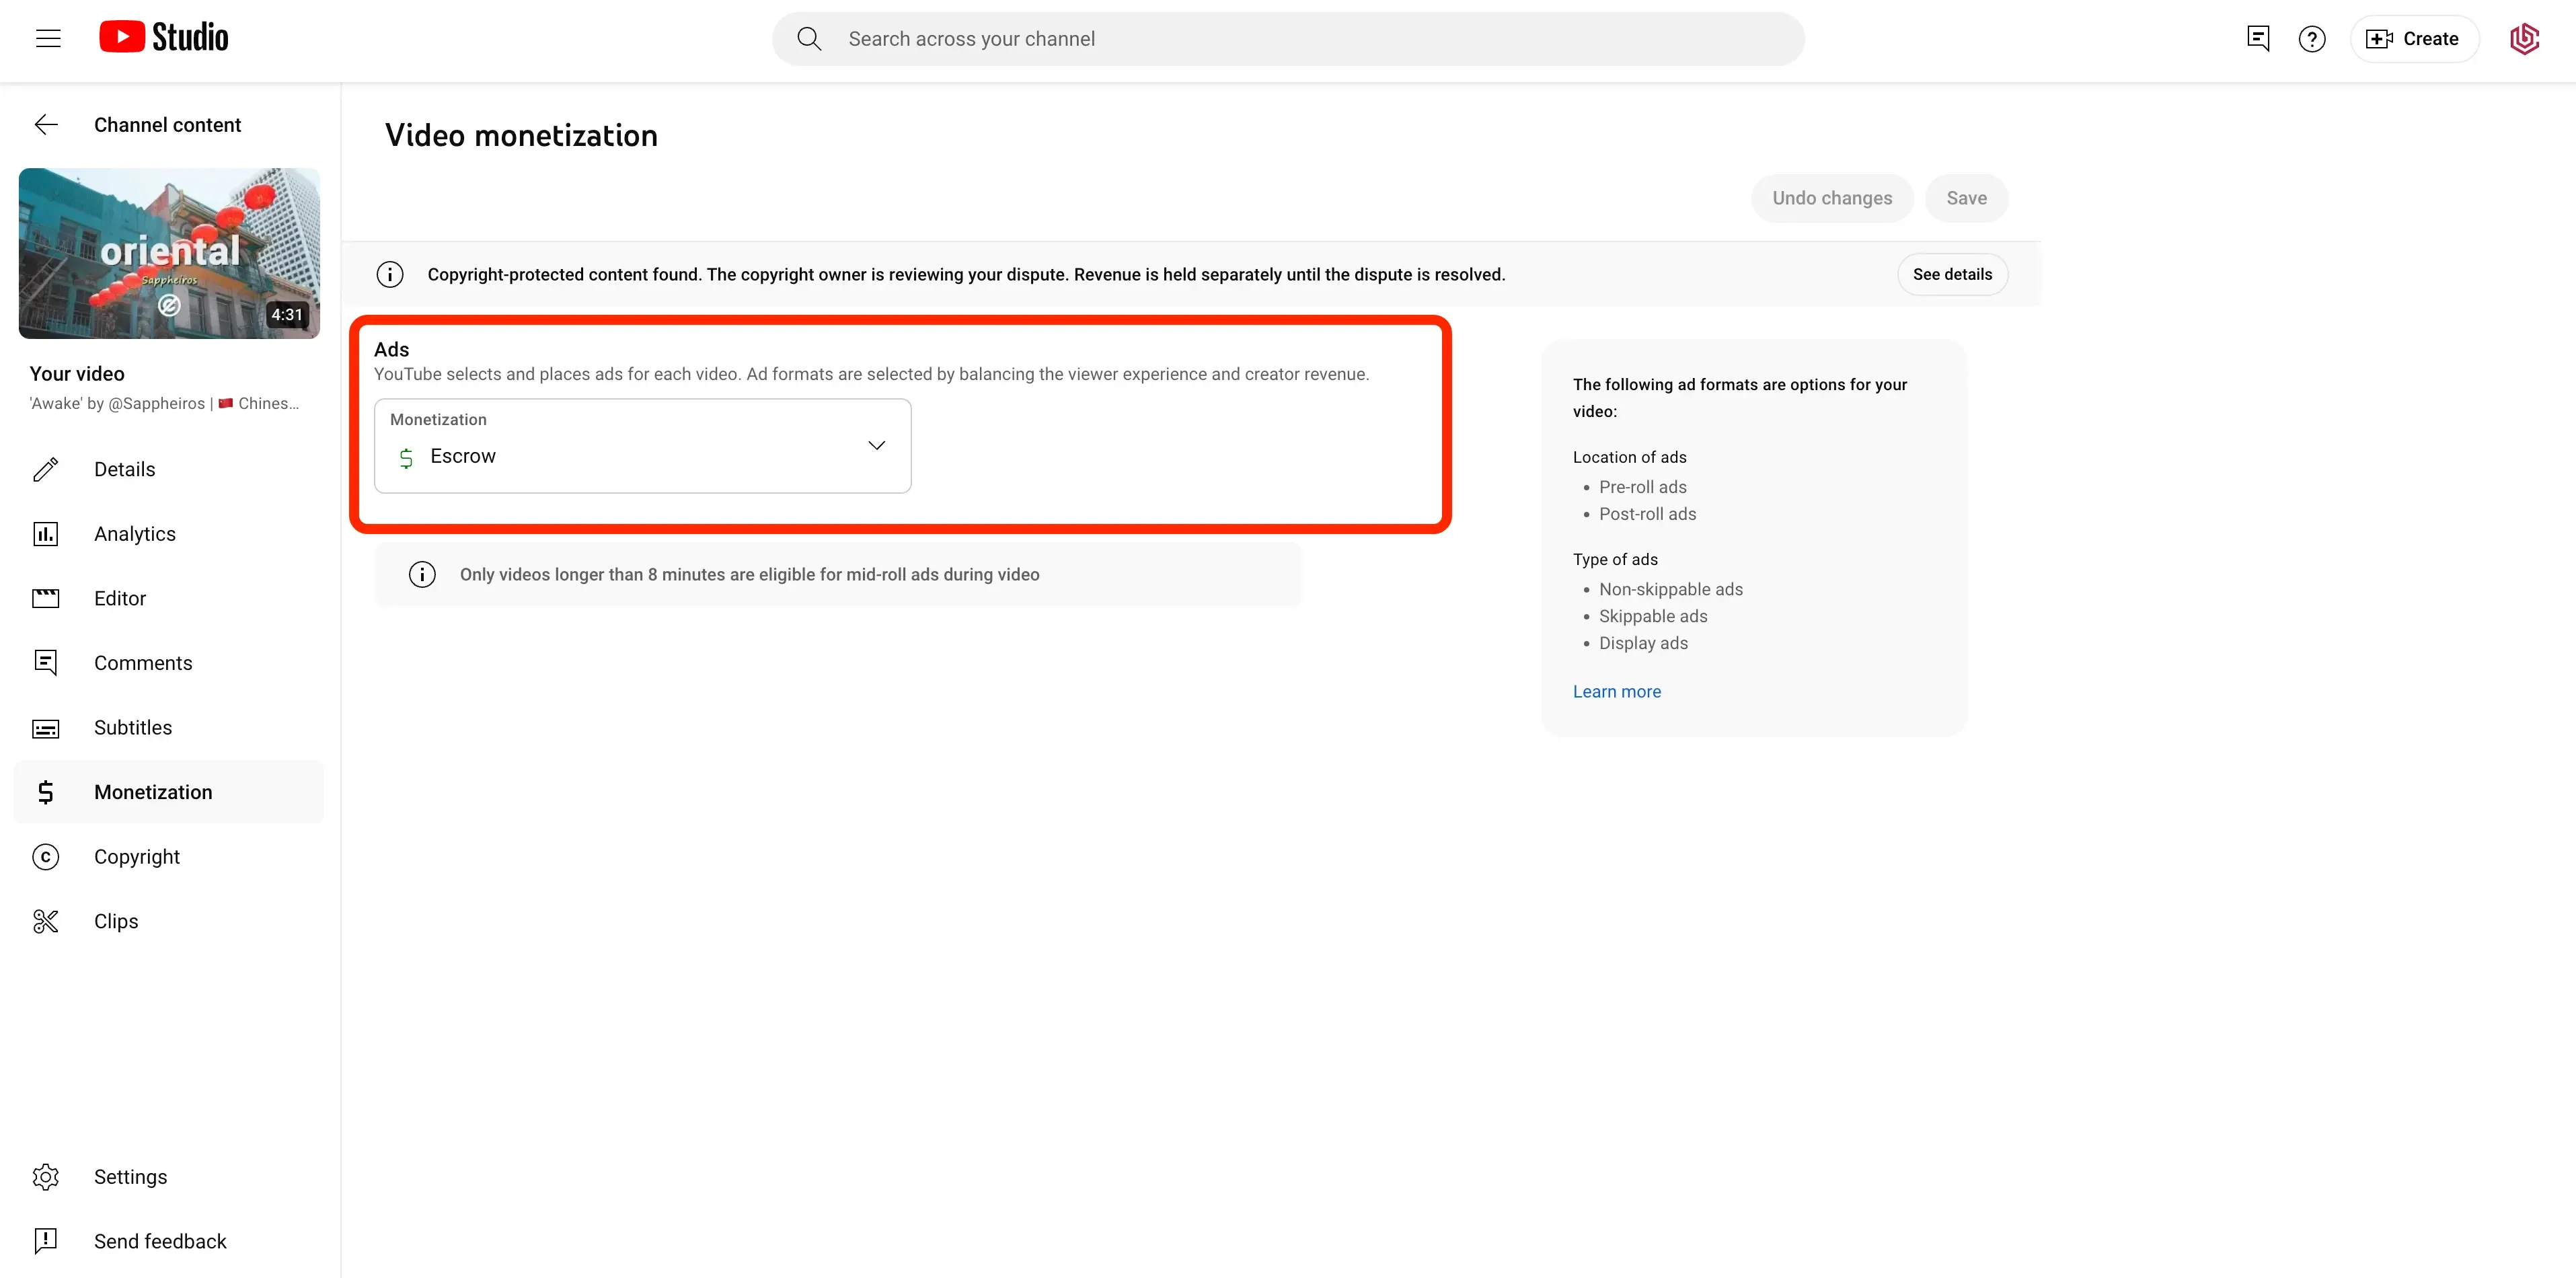Click the YouTube Studio logo
Image resolution: width=2576 pixels, height=1278 pixels.
(164, 38)
